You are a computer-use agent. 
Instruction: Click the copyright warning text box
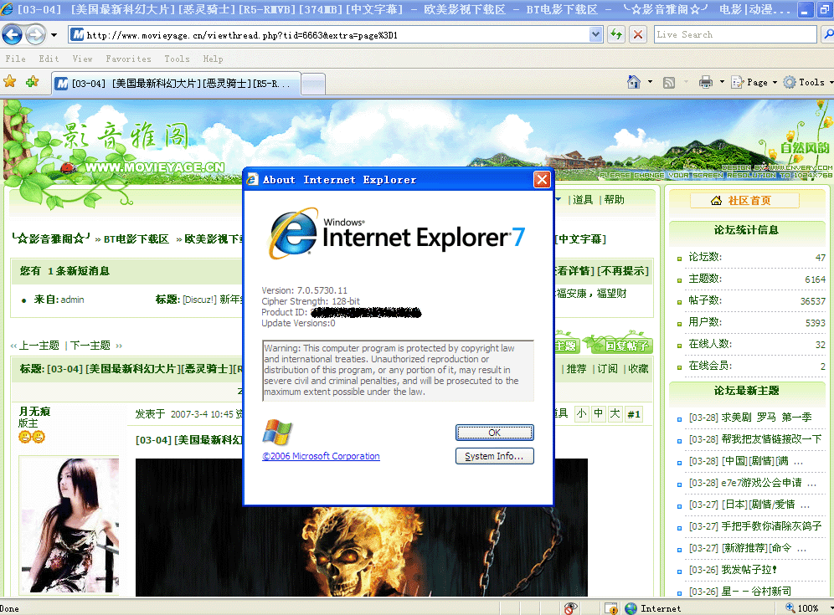(398, 370)
